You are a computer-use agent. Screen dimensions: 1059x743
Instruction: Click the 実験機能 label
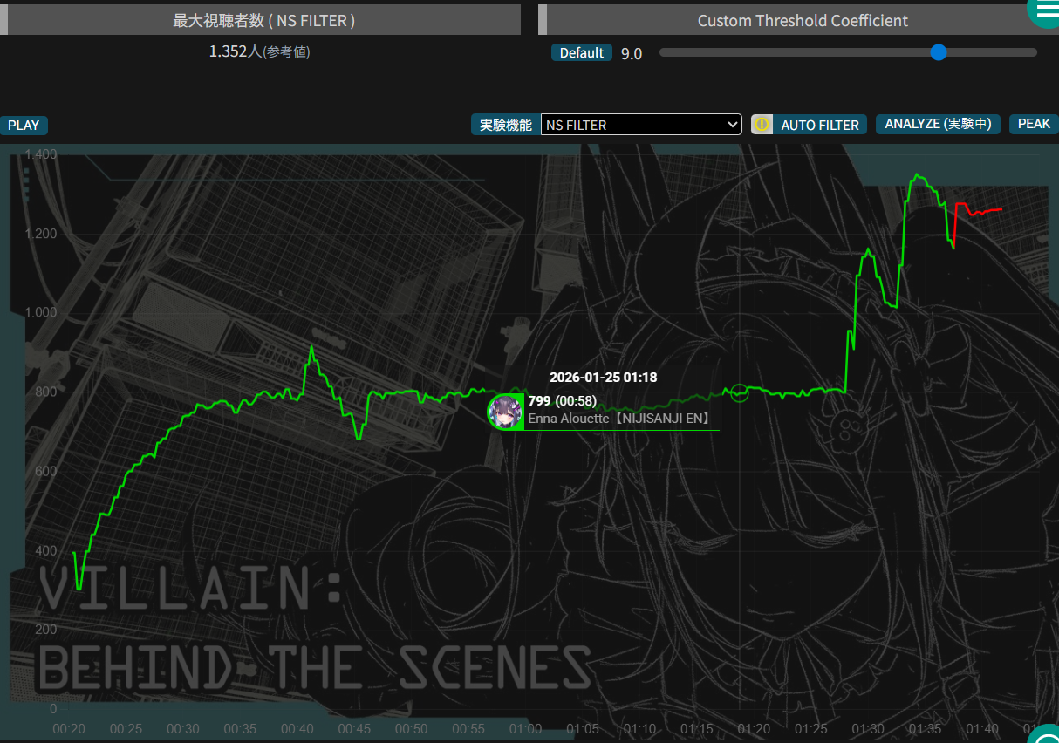point(505,125)
